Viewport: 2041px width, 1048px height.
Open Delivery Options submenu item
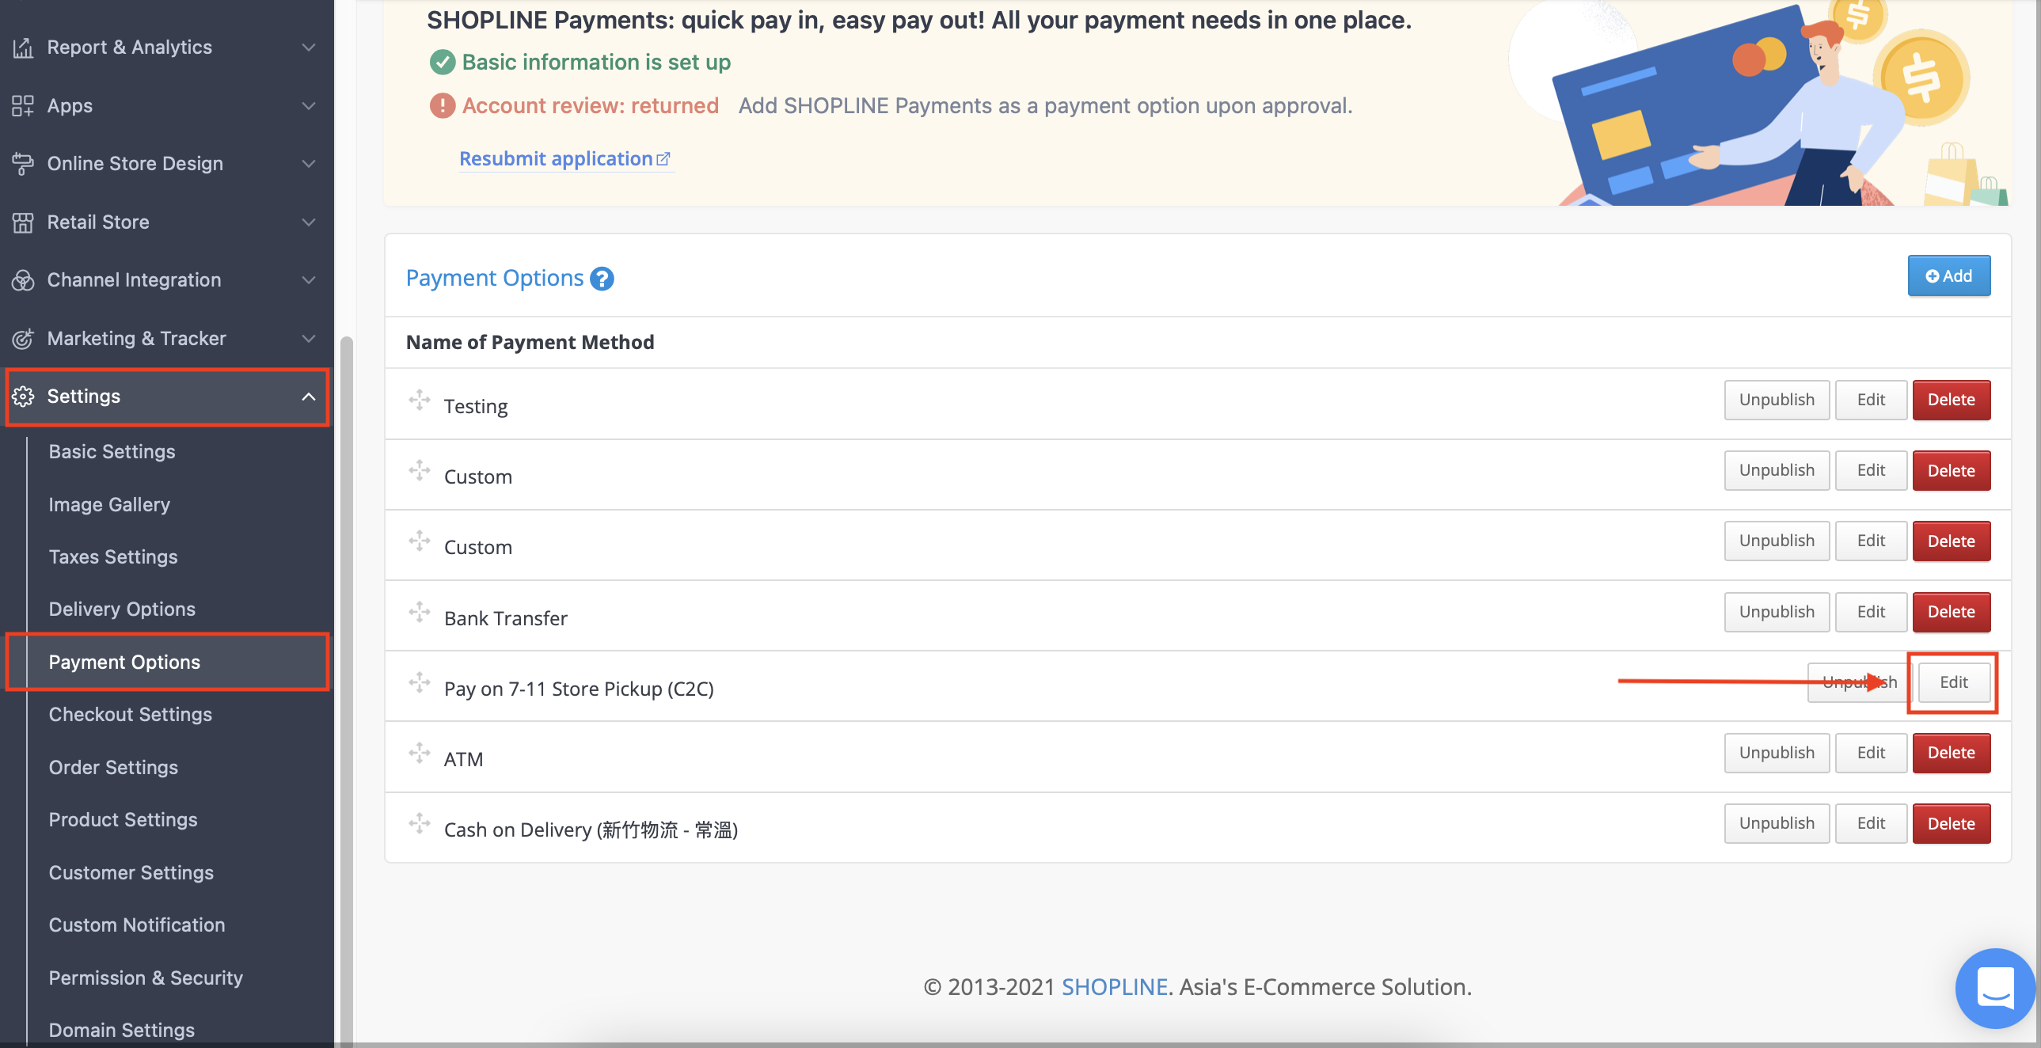tap(122, 609)
